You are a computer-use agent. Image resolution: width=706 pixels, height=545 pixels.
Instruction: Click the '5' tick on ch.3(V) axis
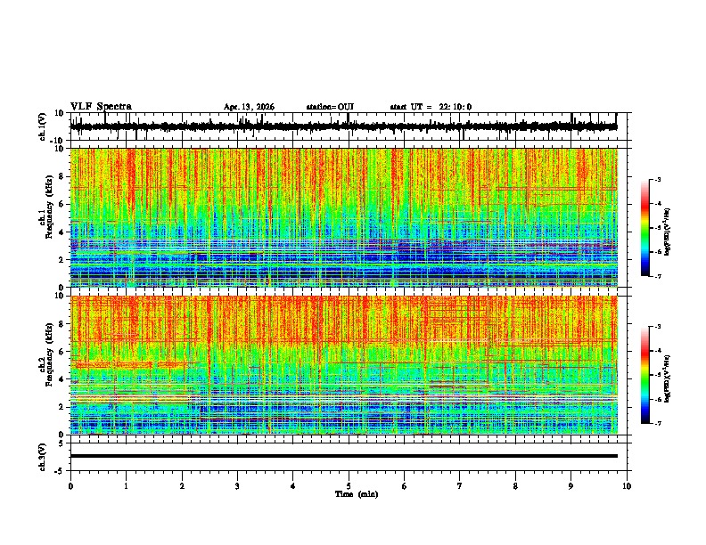pyautogui.click(x=62, y=443)
